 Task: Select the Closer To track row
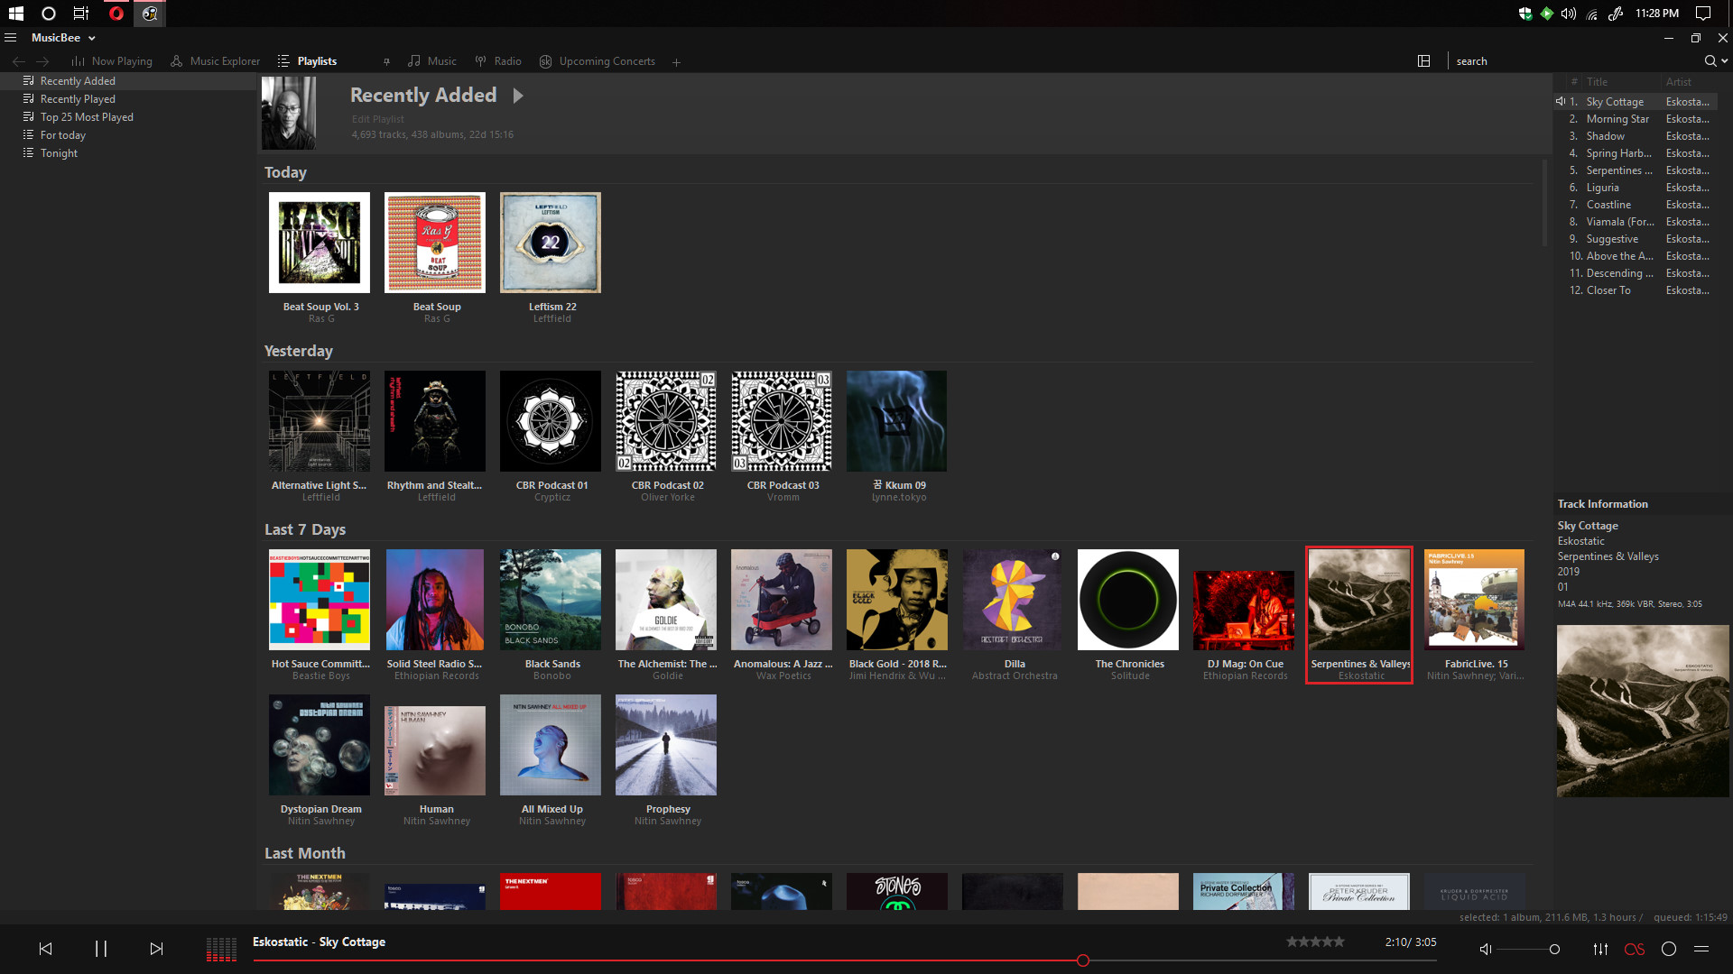pos(1635,290)
